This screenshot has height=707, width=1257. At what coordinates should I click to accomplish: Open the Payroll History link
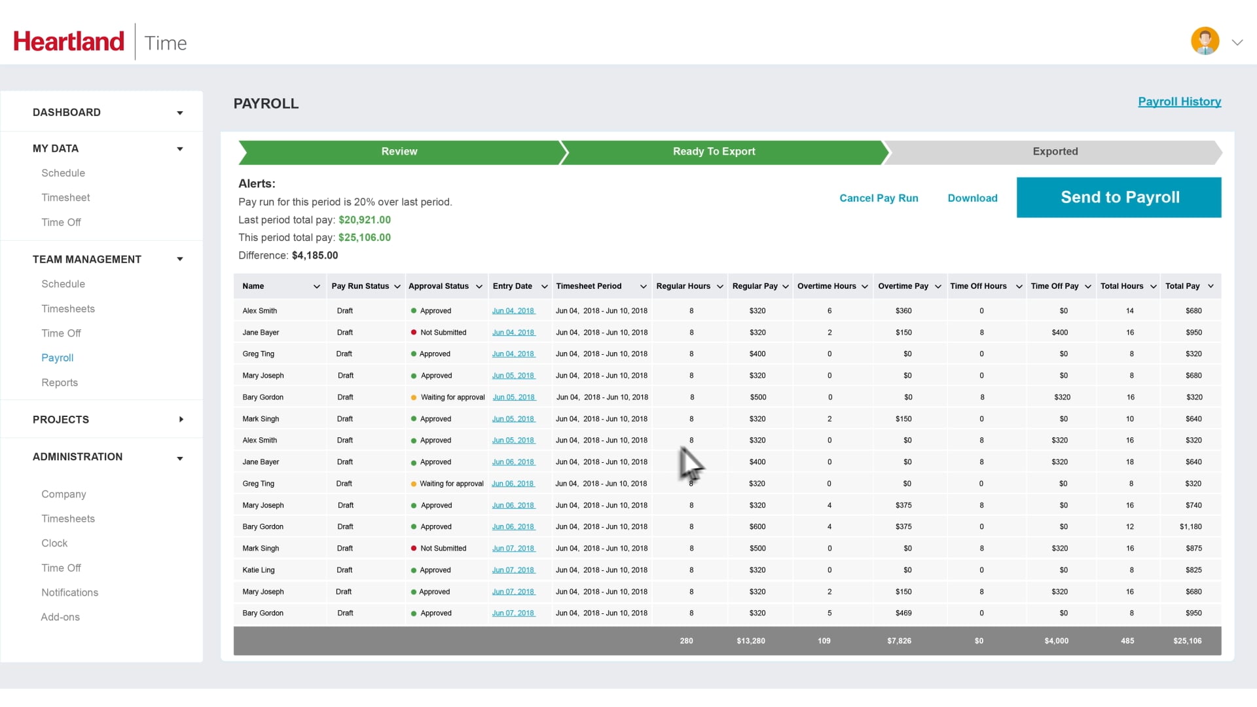[x=1179, y=101]
